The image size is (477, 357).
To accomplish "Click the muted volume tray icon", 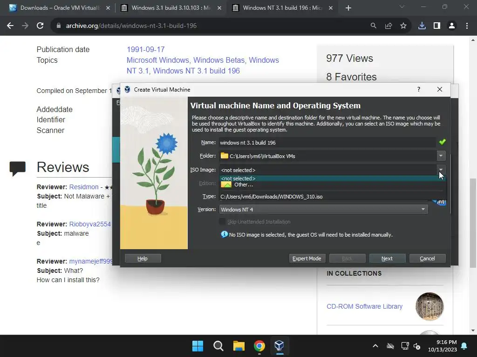I will [417, 346].
